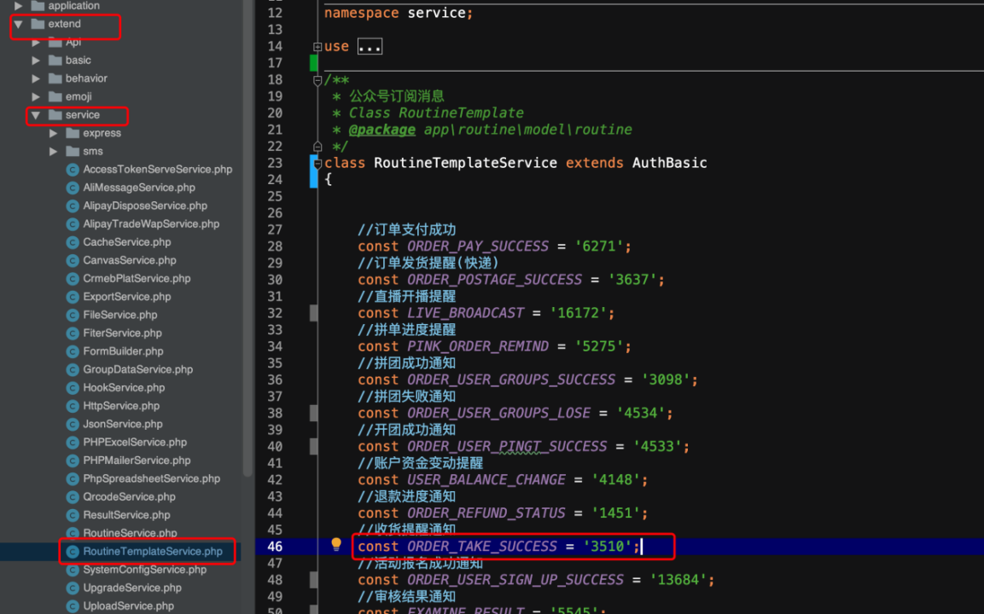984x614 pixels.
Task: Click the PINK_ORDER_REMIND constant name
Action: click(x=478, y=346)
